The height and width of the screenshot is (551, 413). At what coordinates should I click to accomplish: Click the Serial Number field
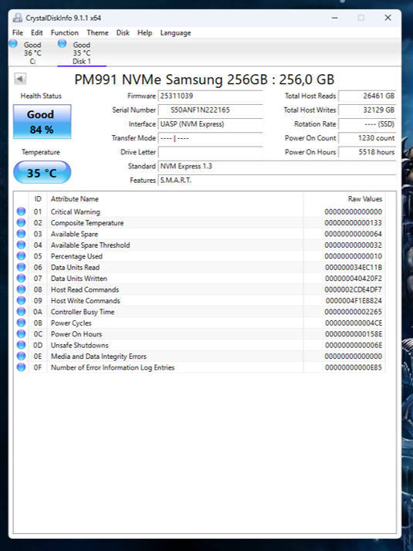coord(210,110)
